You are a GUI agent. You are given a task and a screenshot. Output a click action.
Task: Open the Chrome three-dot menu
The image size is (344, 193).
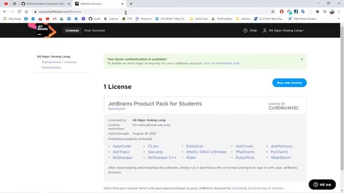click(339, 12)
